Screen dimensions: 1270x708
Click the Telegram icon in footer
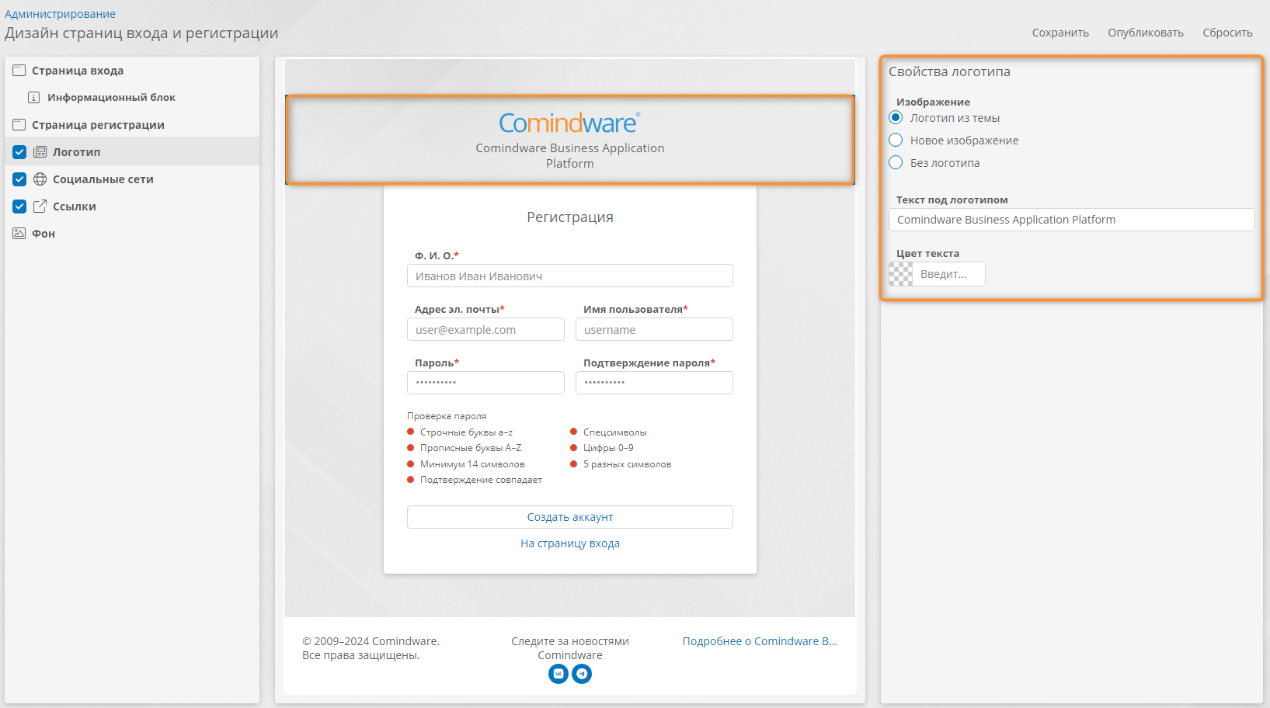582,674
